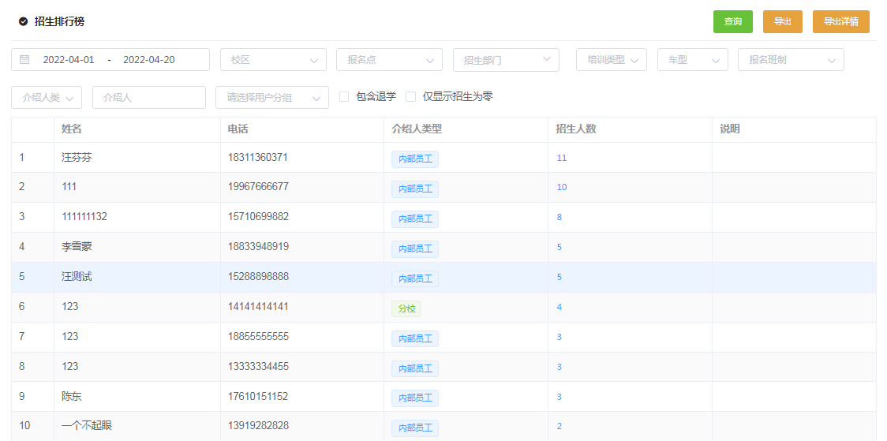Viewport: 887px width, 441px height.
Task: Open enrollment count 4 link
Action: coord(560,307)
